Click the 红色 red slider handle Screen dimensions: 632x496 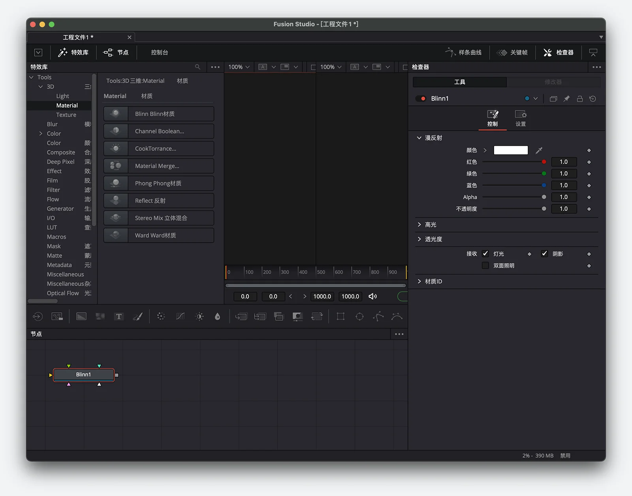pyautogui.click(x=544, y=162)
